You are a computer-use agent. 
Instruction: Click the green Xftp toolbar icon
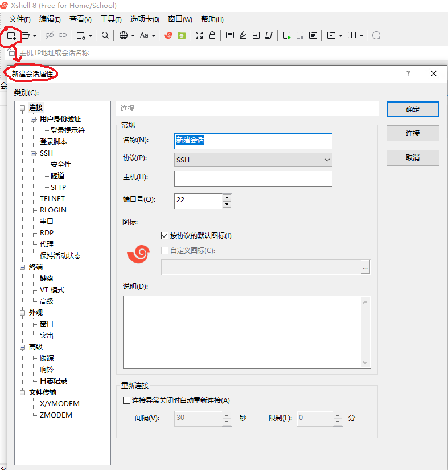pos(182,35)
